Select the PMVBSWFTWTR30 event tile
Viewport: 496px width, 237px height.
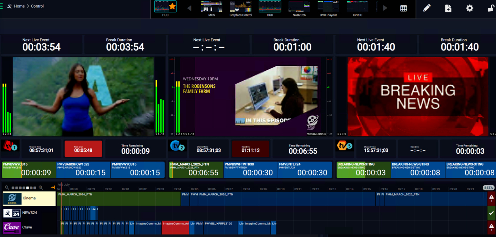click(x=250, y=170)
